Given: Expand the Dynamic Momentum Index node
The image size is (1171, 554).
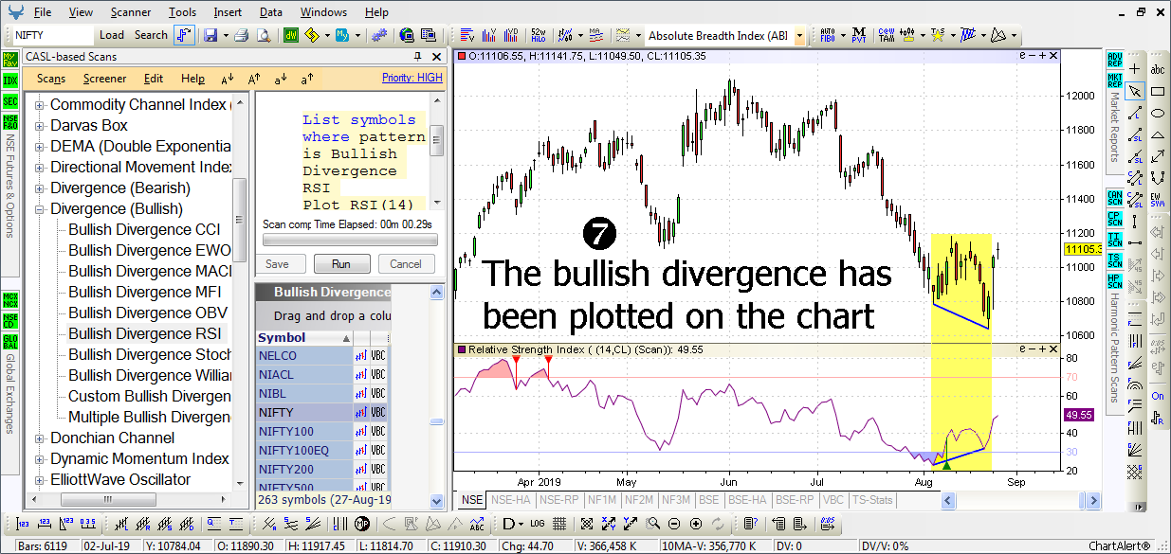Looking at the screenshot, I should click(x=40, y=459).
